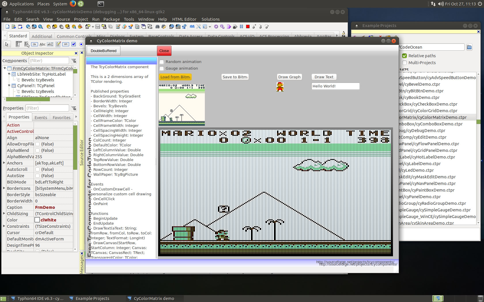The height and width of the screenshot is (302, 484).
Task: Select the TMemo component icon
Action: pyautogui.click(x=58, y=44)
